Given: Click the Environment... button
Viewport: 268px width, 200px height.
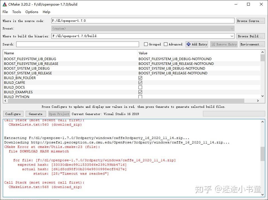Looking at the screenshot, I should [252, 44].
